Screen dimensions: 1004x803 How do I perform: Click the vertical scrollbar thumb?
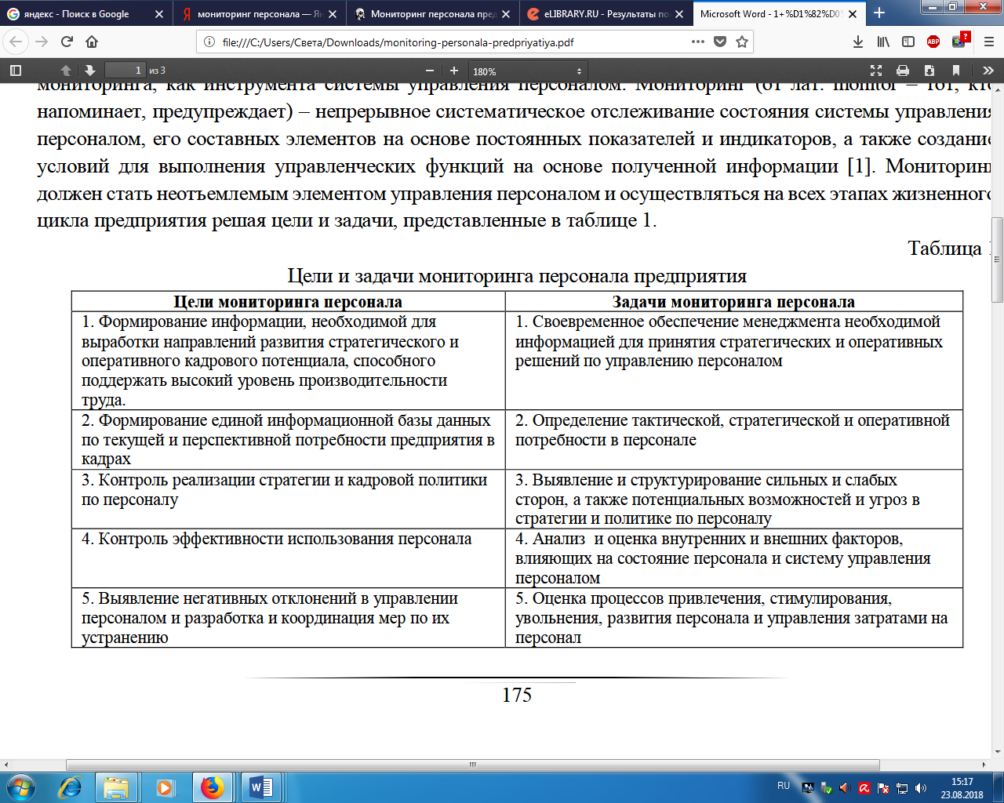click(998, 260)
